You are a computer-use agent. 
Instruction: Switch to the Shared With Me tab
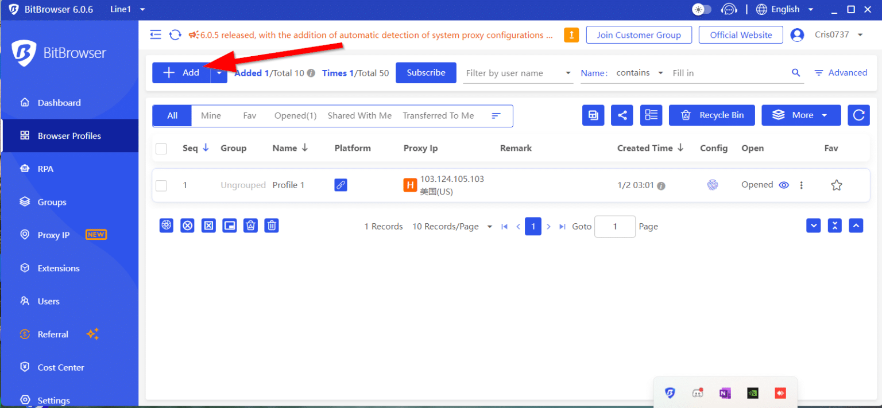coord(359,115)
